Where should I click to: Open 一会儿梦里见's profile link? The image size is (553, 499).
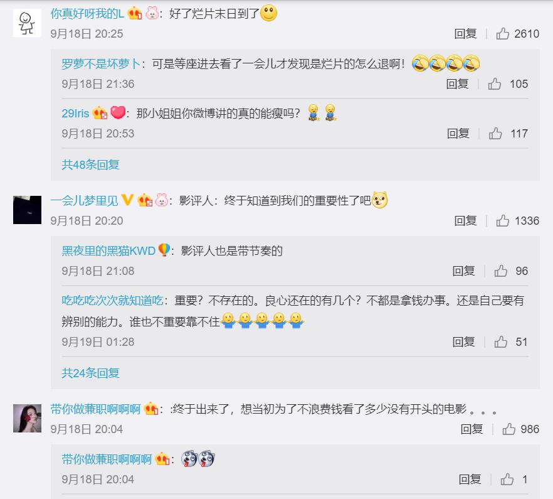pos(84,201)
